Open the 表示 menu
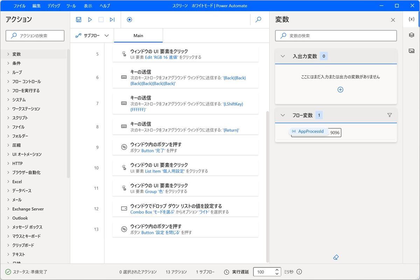This screenshot has width=420, height=280. pyautogui.click(x=88, y=6)
